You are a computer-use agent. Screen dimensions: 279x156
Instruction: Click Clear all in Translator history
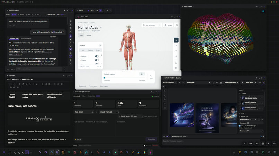click(155, 146)
